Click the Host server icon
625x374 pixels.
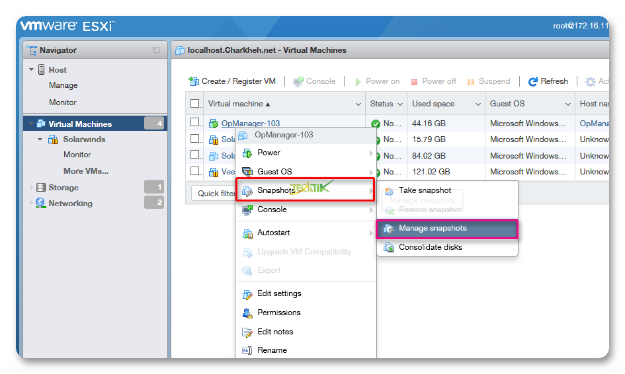pyautogui.click(x=42, y=69)
